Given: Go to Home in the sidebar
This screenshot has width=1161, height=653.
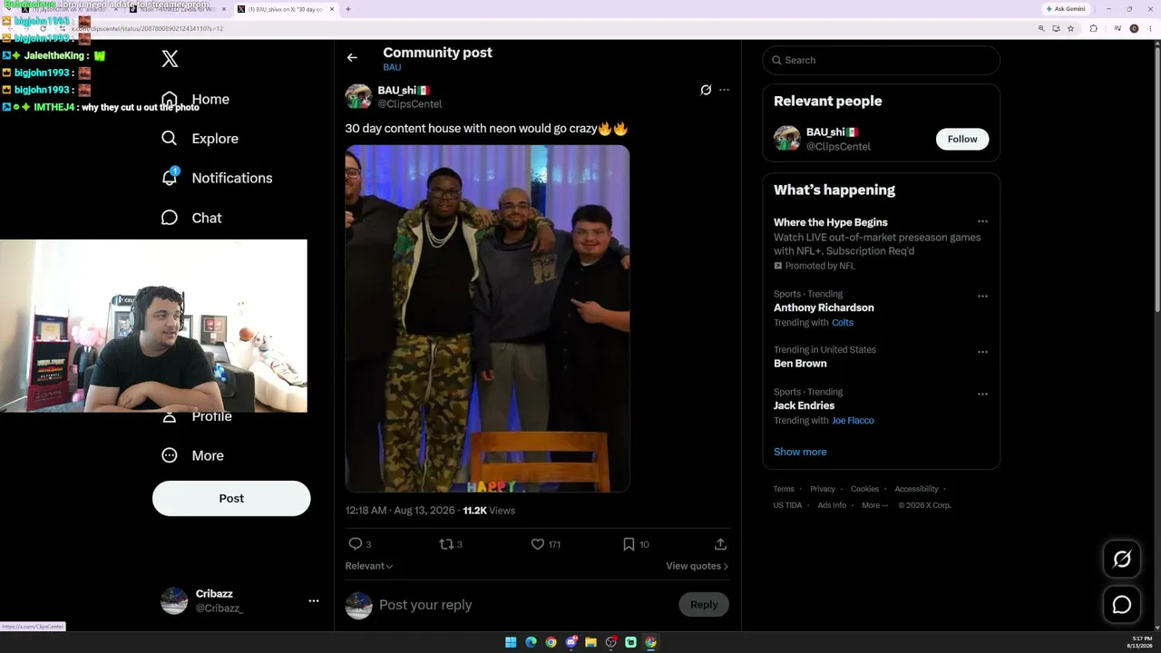Looking at the screenshot, I should [x=210, y=99].
